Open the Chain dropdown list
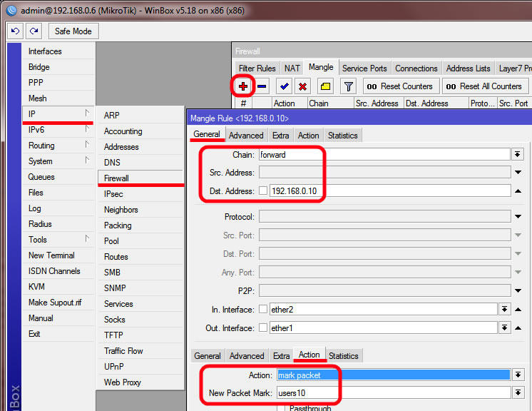The height and width of the screenshot is (411, 532). (x=517, y=155)
